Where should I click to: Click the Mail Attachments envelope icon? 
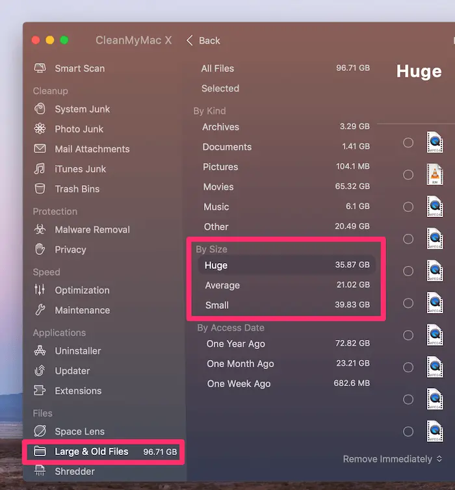(x=40, y=149)
